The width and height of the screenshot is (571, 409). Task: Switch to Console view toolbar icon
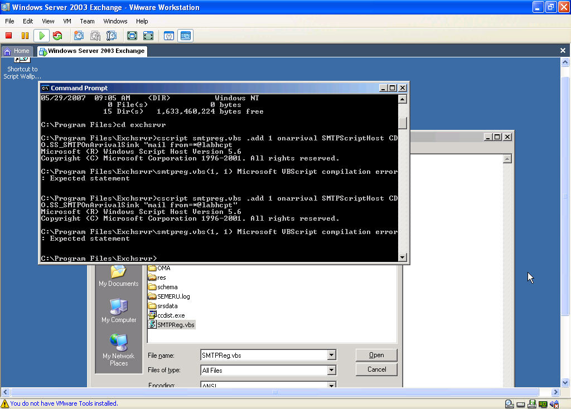tap(185, 36)
